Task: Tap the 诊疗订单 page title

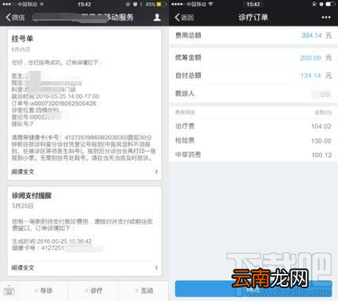Action: coord(253,18)
